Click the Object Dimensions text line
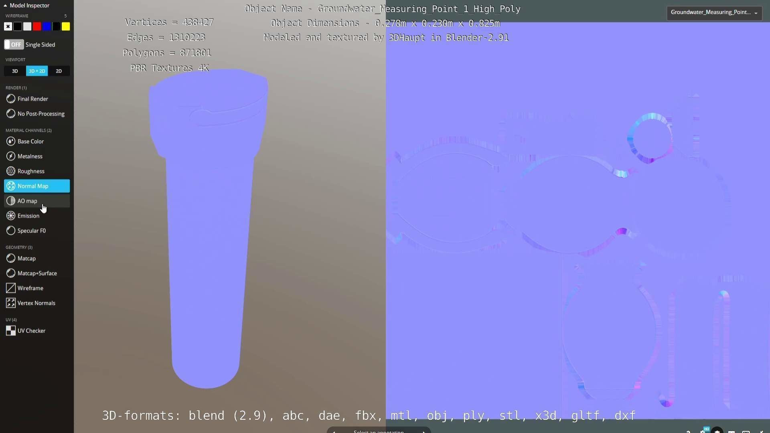Screen dimensions: 770x433 pos(385,23)
